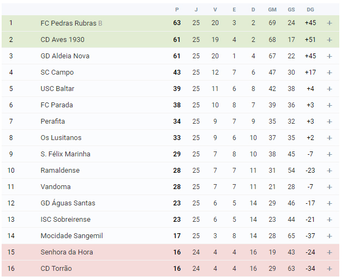
Task: Open the plus icon beside SC Campo
Action: pyautogui.click(x=329, y=72)
